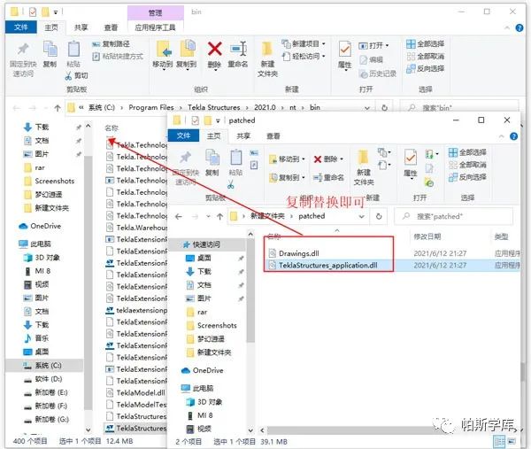Click the red Delete icon in bin window
531x449 pixels.
(215, 49)
